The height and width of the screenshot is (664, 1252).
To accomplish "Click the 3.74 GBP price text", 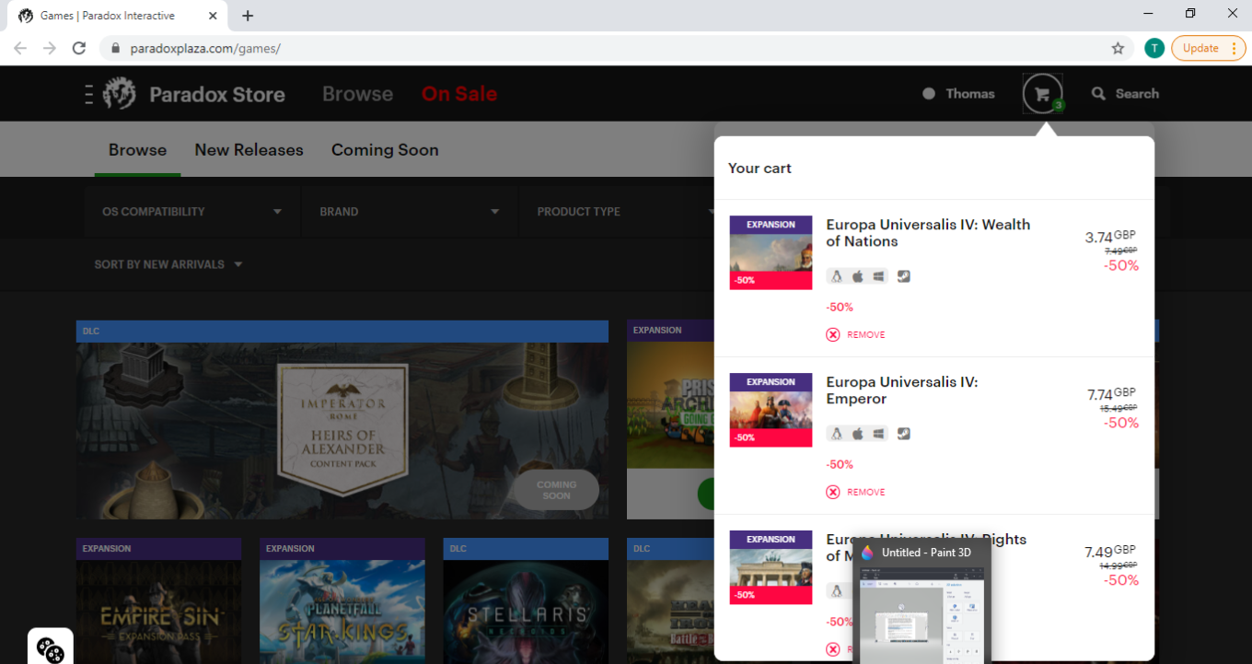I will click(x=1111, y=238).
